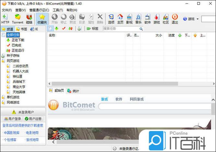This screenshot has width=216, height=152.
Task: Open the 音乐 music icon
Action: tap(138, 19)
